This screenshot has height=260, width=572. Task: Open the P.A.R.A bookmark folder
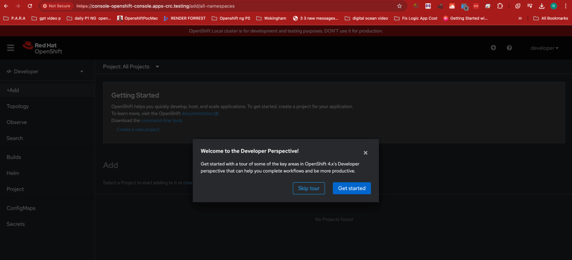pos(15,18)
